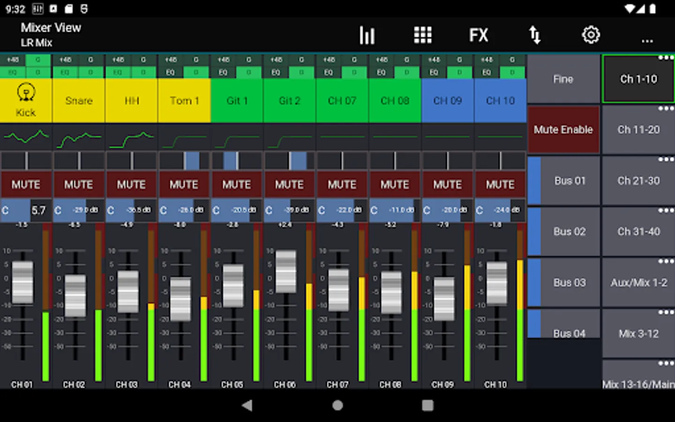Select the Bus 03 send button
The image size is (675, 422).
[x=563, y=283]
